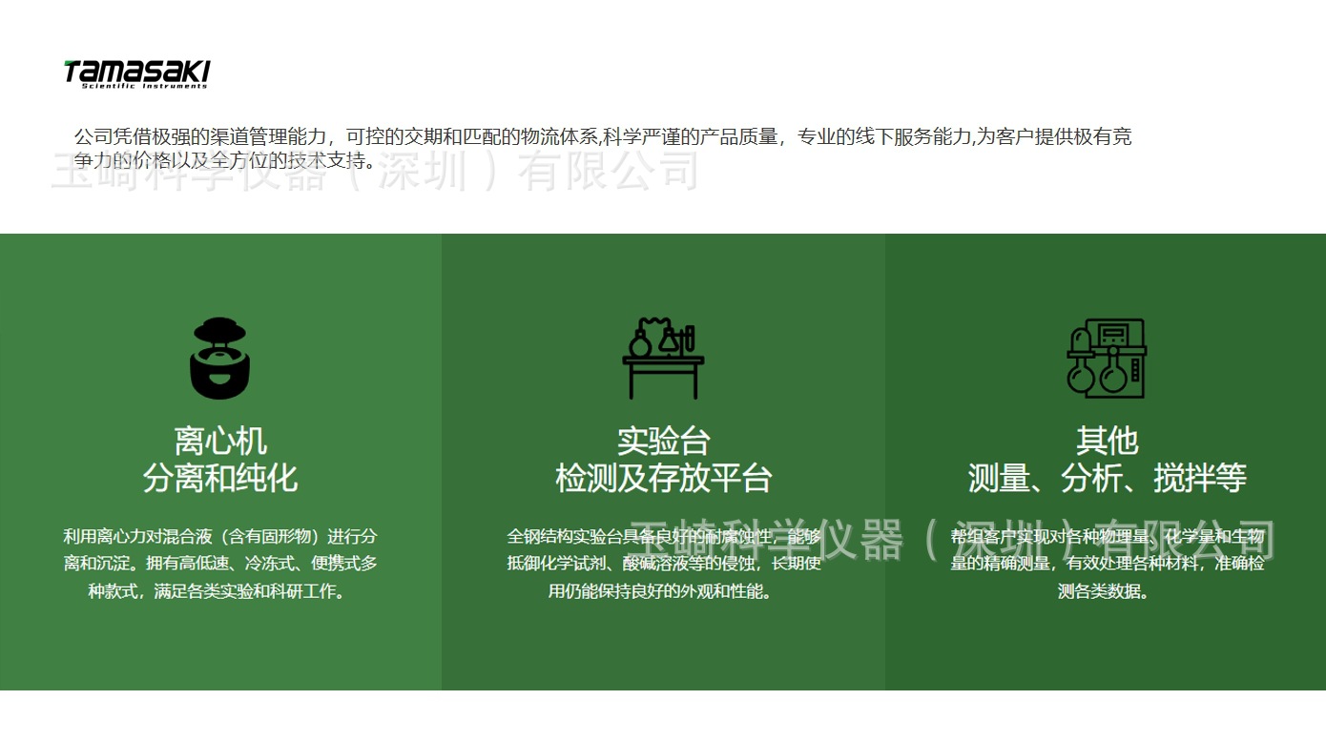
Task: Select the centrifuge description paragraph
Action: (x=219, y=563)
